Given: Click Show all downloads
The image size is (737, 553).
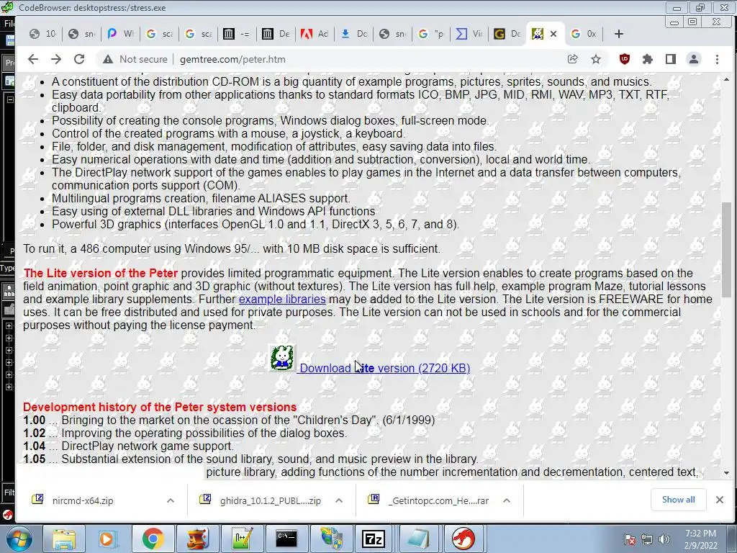Looking at the screenshot, I should tap(678, 500).
